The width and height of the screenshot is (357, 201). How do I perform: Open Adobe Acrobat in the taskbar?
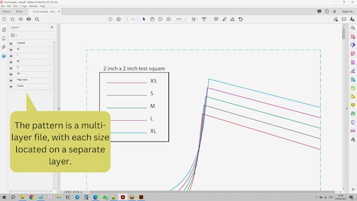123,197
